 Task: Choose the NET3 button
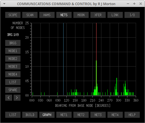click(98, 115)
